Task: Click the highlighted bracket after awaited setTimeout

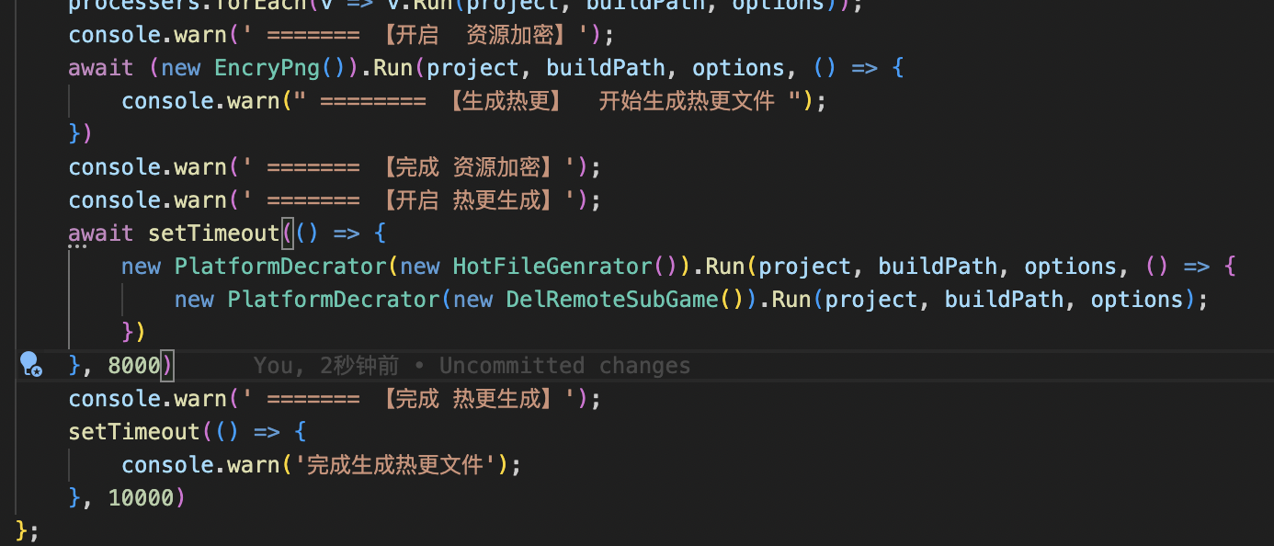Action: [x=288, y=233]
